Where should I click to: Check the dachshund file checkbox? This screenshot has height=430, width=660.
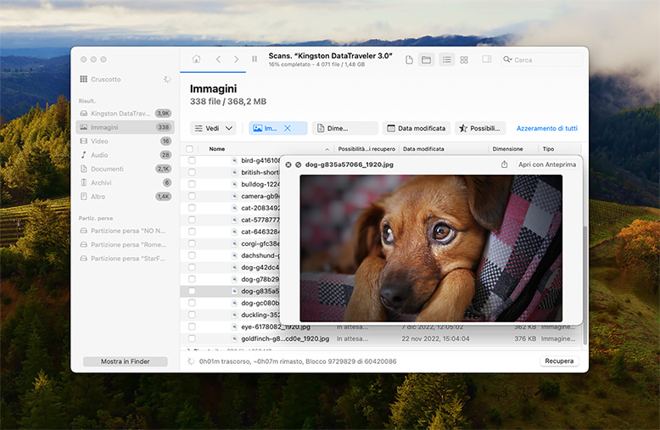coord(192,255)
